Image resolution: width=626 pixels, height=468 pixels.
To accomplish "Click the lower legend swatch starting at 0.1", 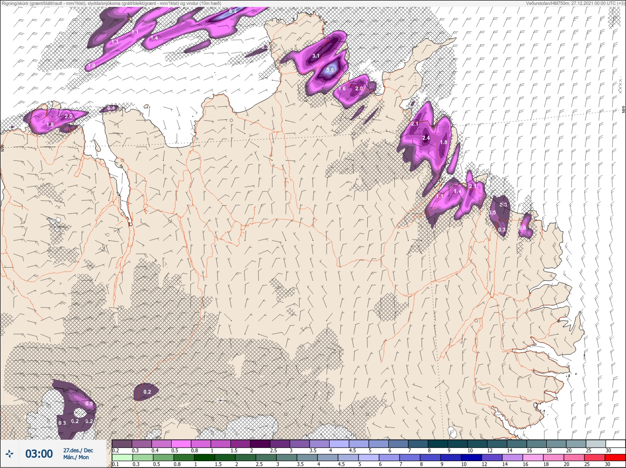I will [x=122, y=458].
